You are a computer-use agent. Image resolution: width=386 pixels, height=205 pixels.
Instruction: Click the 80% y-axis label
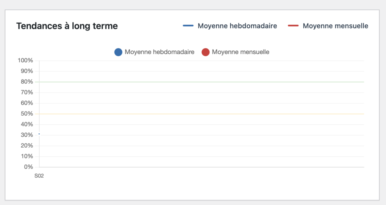27,82
